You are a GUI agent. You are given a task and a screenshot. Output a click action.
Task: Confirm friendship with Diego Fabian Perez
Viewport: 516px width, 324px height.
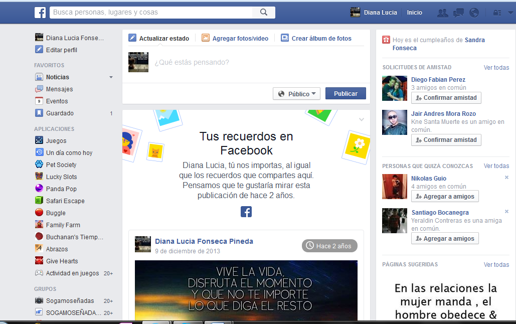click(446, 98)
